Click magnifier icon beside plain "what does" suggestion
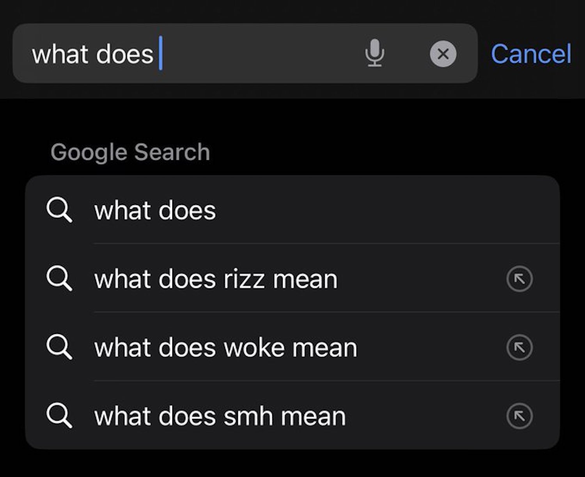 (x=59, y=210)
